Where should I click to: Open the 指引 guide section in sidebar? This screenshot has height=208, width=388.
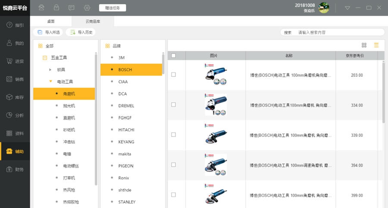tap(15, 25)
